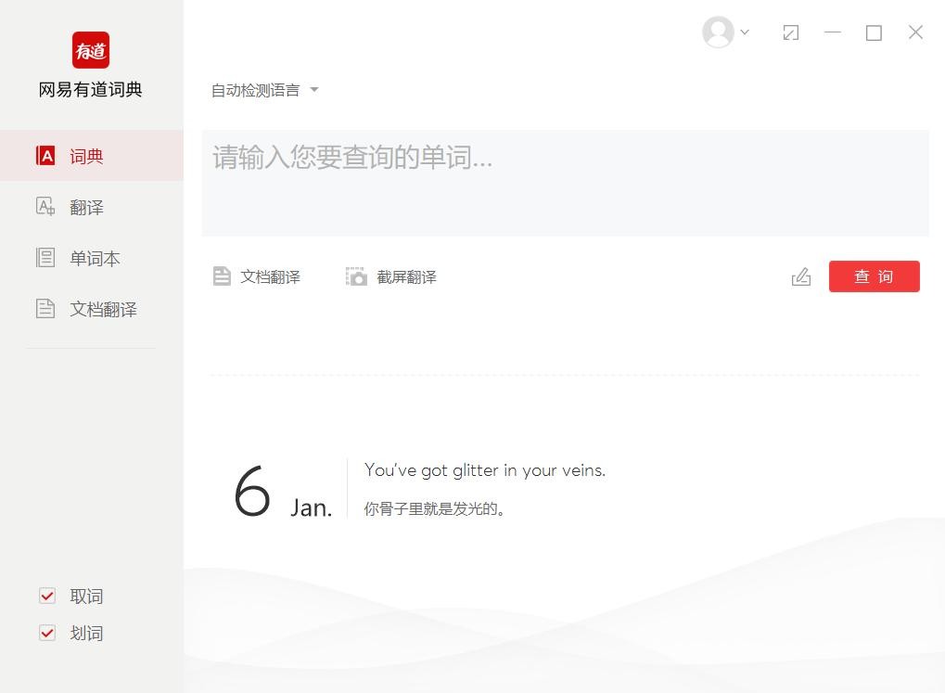
Task: Click the red 查询 button
Action: coord(874,276)
